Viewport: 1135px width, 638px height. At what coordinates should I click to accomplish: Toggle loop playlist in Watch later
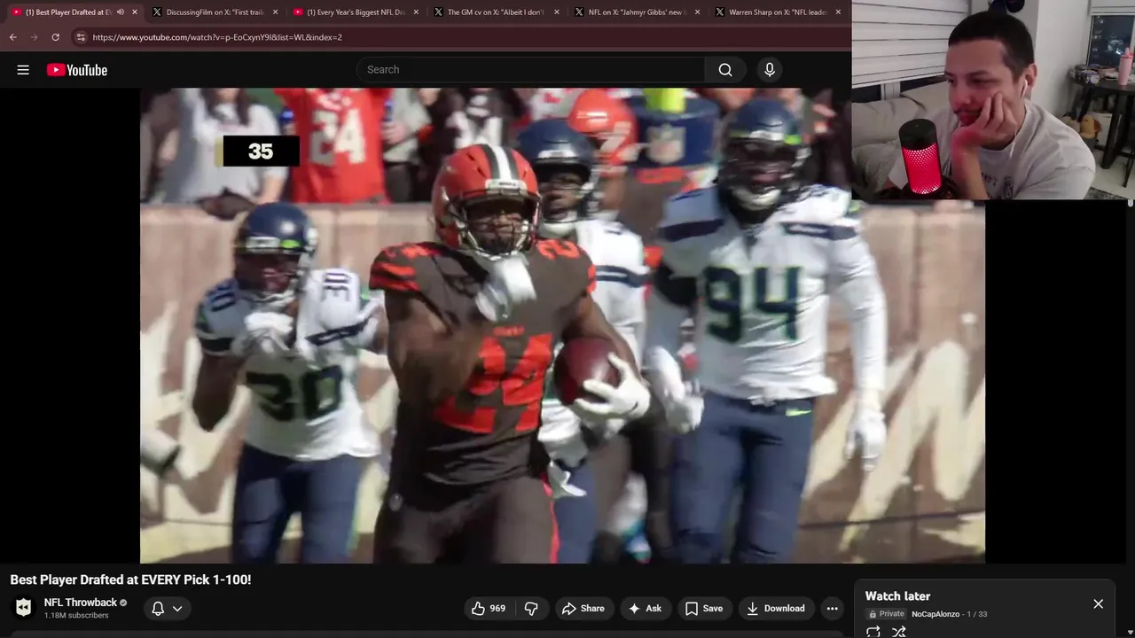pyautogui.click(x=873, y=632)
